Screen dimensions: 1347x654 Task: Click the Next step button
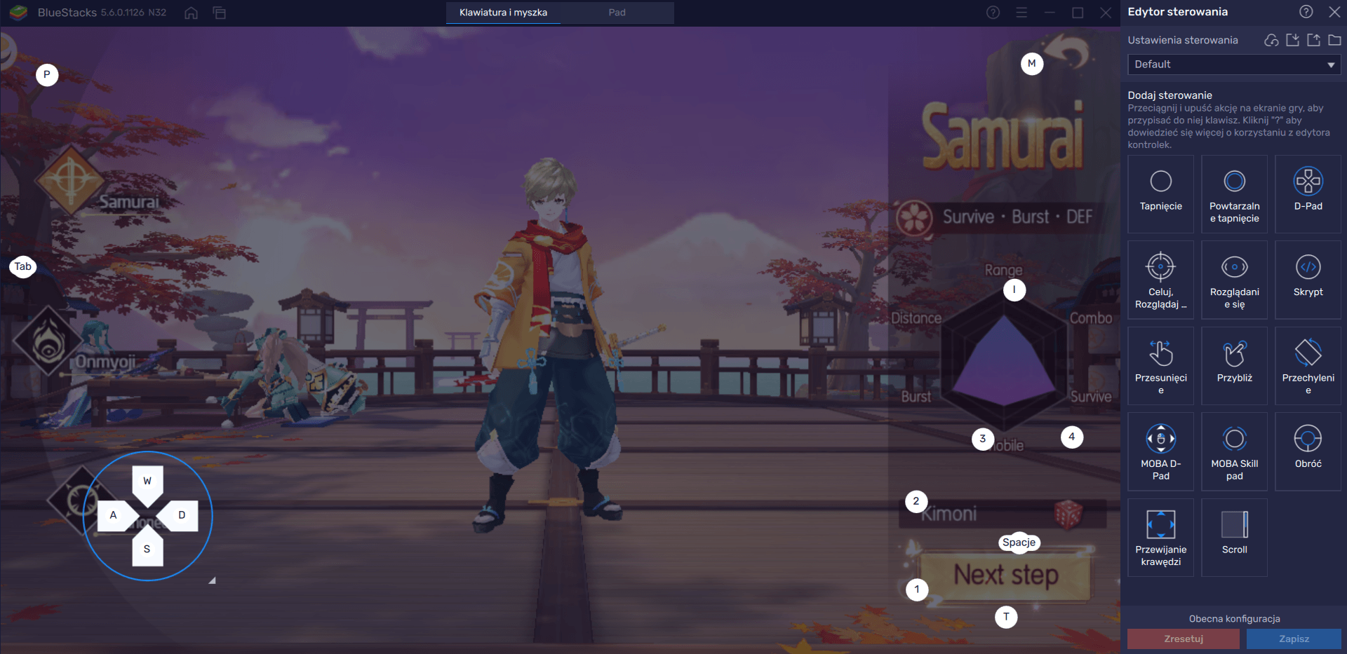(x=1005, y=575)
